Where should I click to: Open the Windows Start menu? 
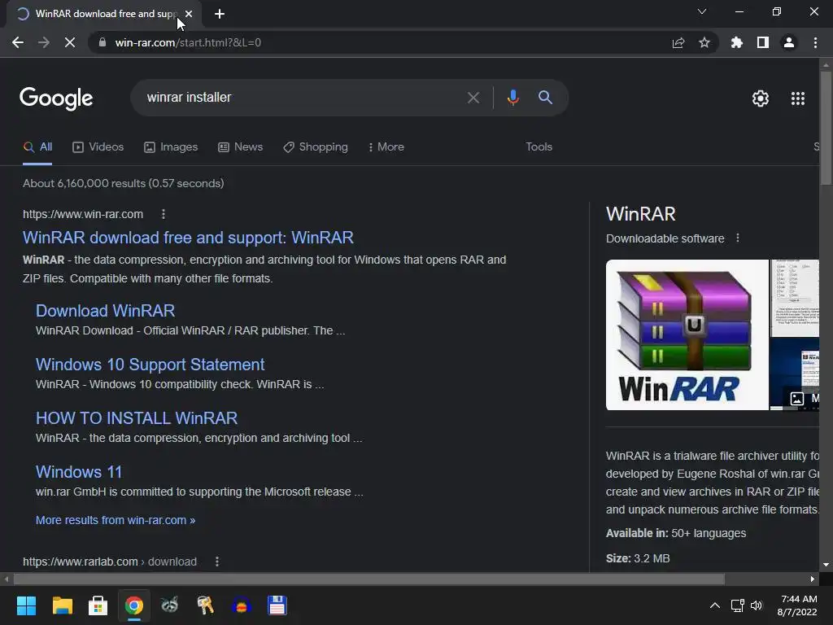[x=26, y=605]
